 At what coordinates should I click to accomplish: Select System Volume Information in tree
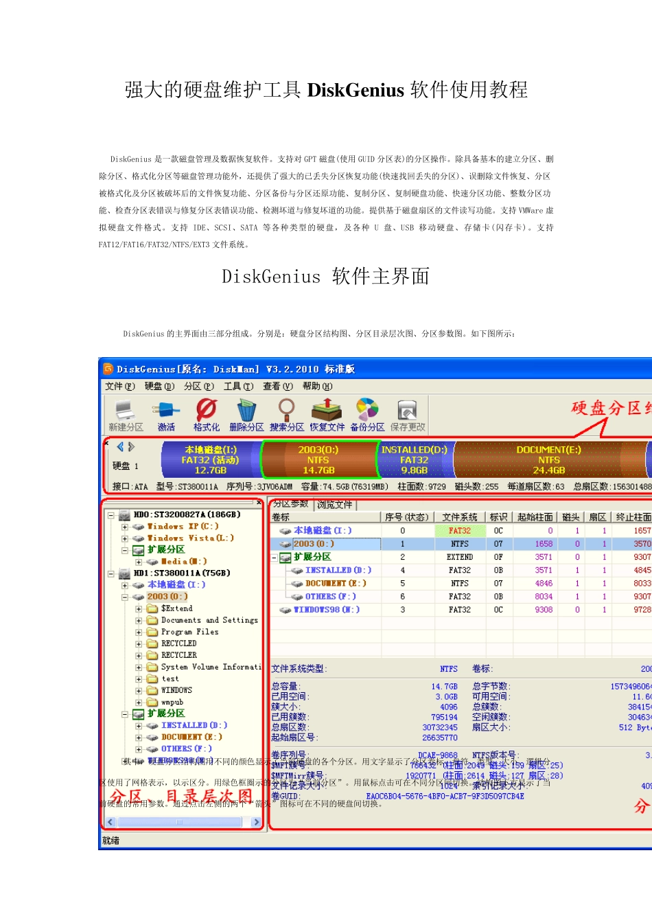click(211, 667)
